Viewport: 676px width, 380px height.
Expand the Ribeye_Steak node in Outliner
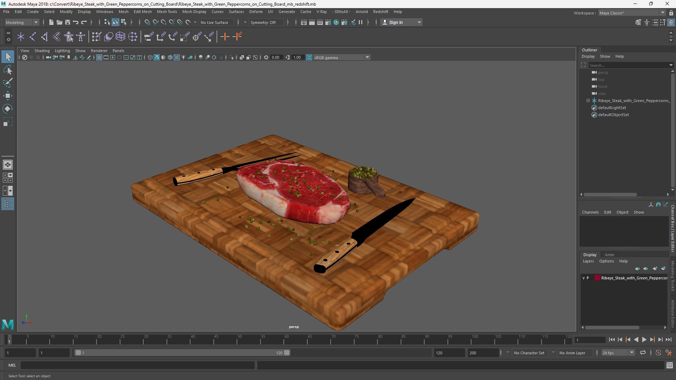588,101
